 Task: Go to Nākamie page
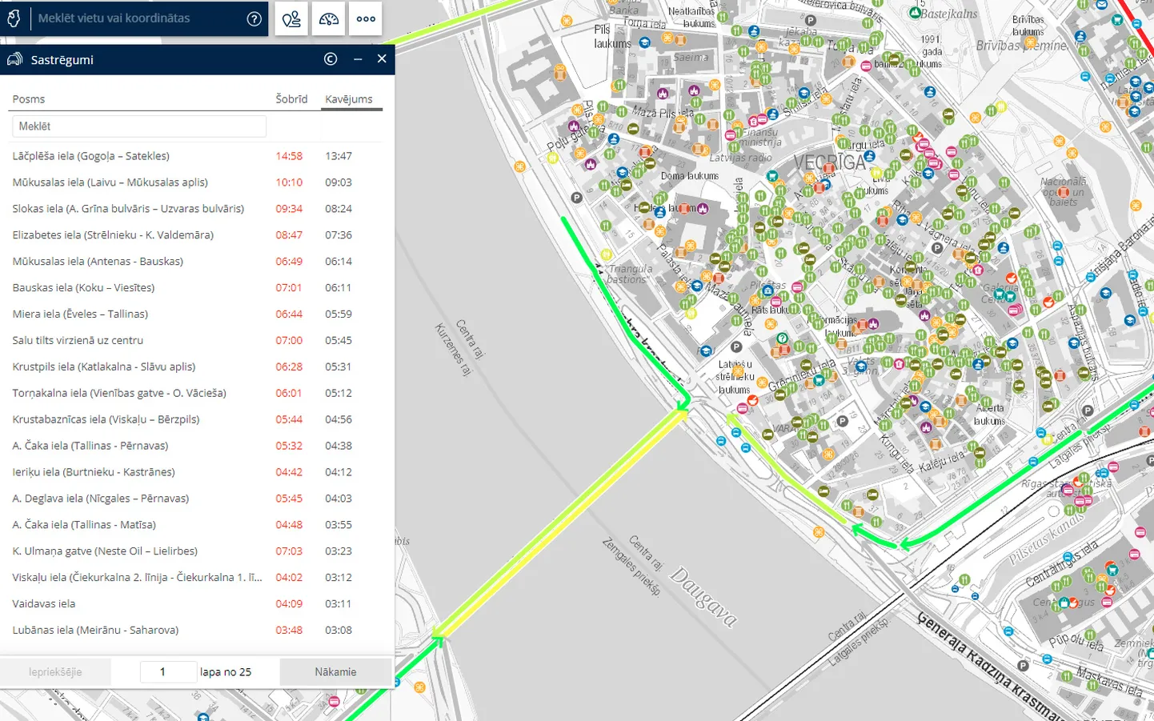[x=335, y=672]
